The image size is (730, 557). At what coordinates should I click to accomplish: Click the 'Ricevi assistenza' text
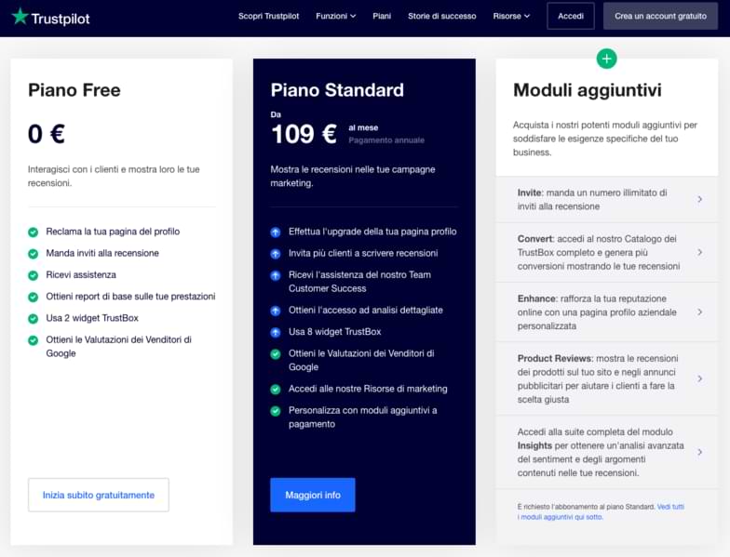tap(81, 275)
